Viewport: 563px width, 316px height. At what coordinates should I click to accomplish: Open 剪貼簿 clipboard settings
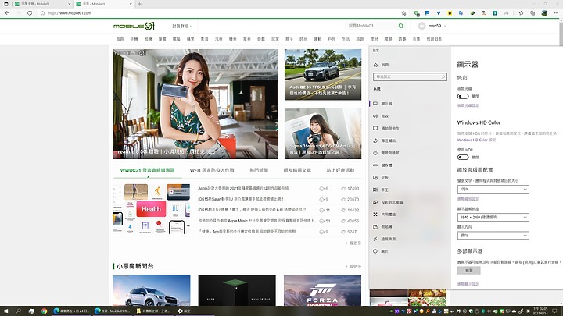coord(386,226)
